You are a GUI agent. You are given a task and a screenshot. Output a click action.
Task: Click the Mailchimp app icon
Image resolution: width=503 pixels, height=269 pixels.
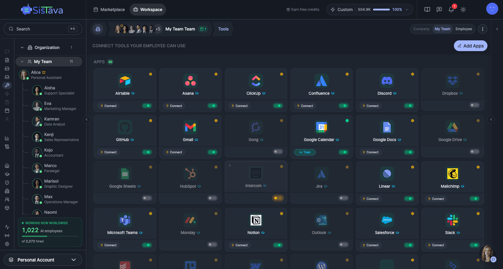click(452, 174)
